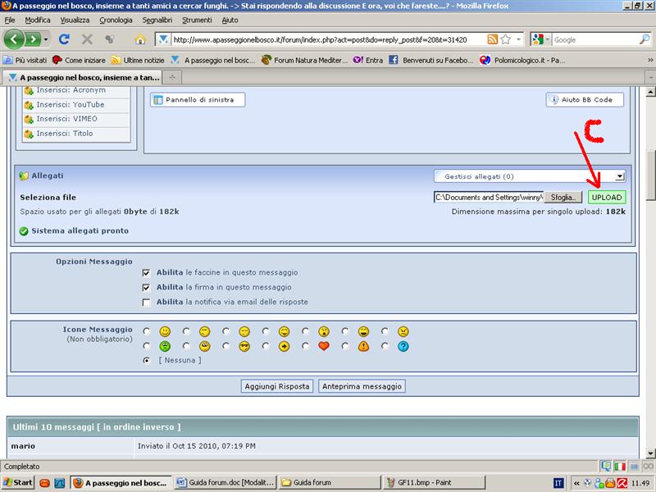
Task: Enable email notification of replies checkbox
Action: pyautogui.click(x=146, y=302)
